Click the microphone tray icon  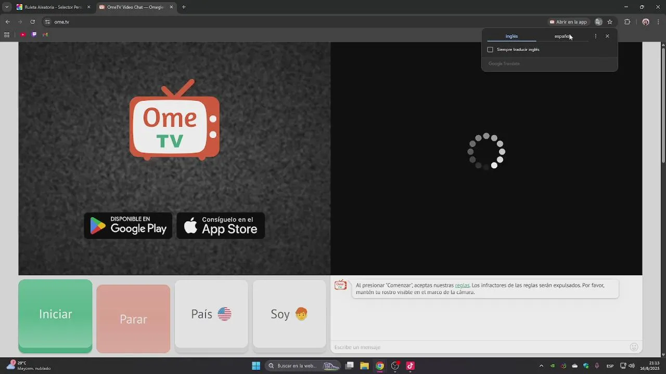coord(597,366)
